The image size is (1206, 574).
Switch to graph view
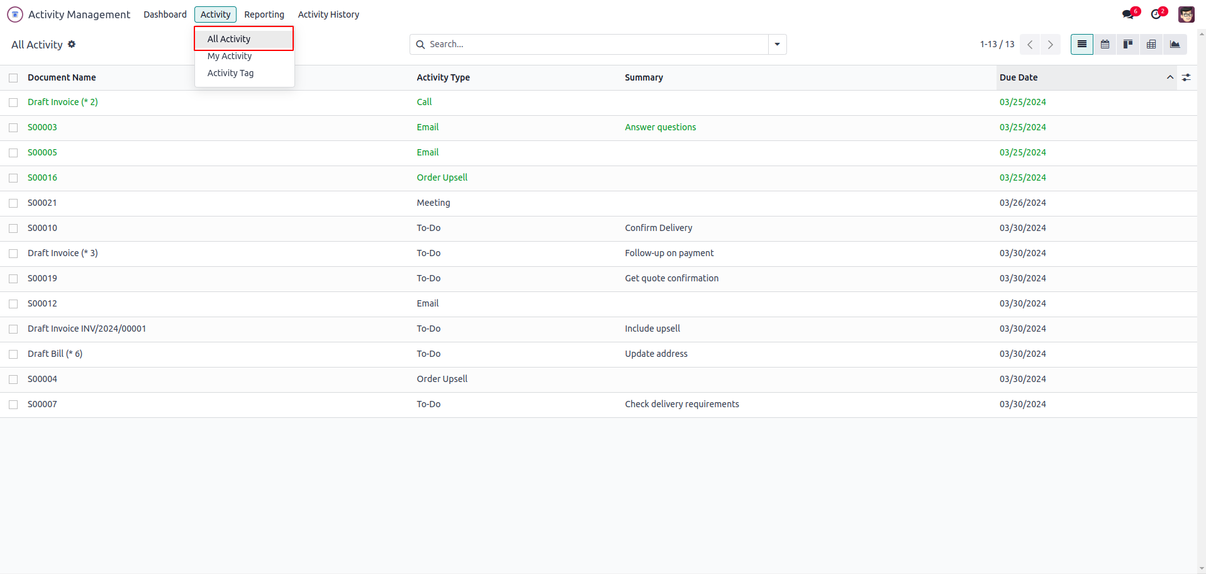click(1175, 44)
